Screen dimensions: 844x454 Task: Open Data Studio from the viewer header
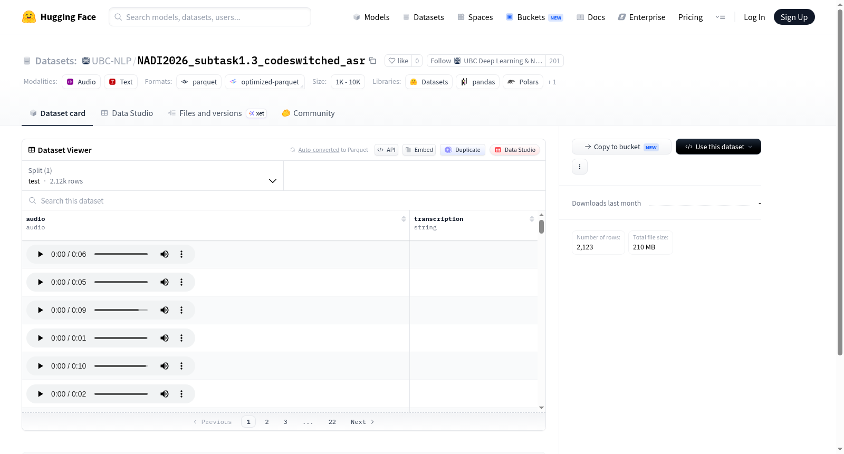click(x=515, y=150)
